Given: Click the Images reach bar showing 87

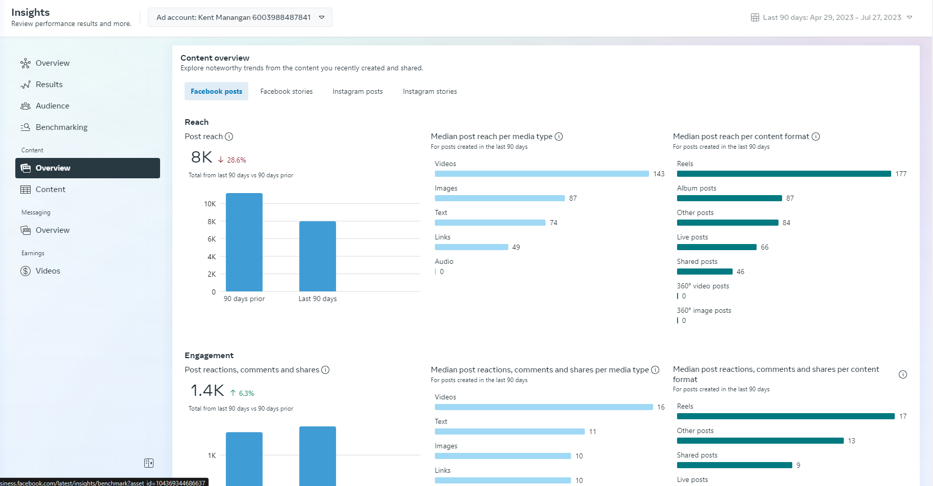Looking at the screenshot, I should [500, 198].
